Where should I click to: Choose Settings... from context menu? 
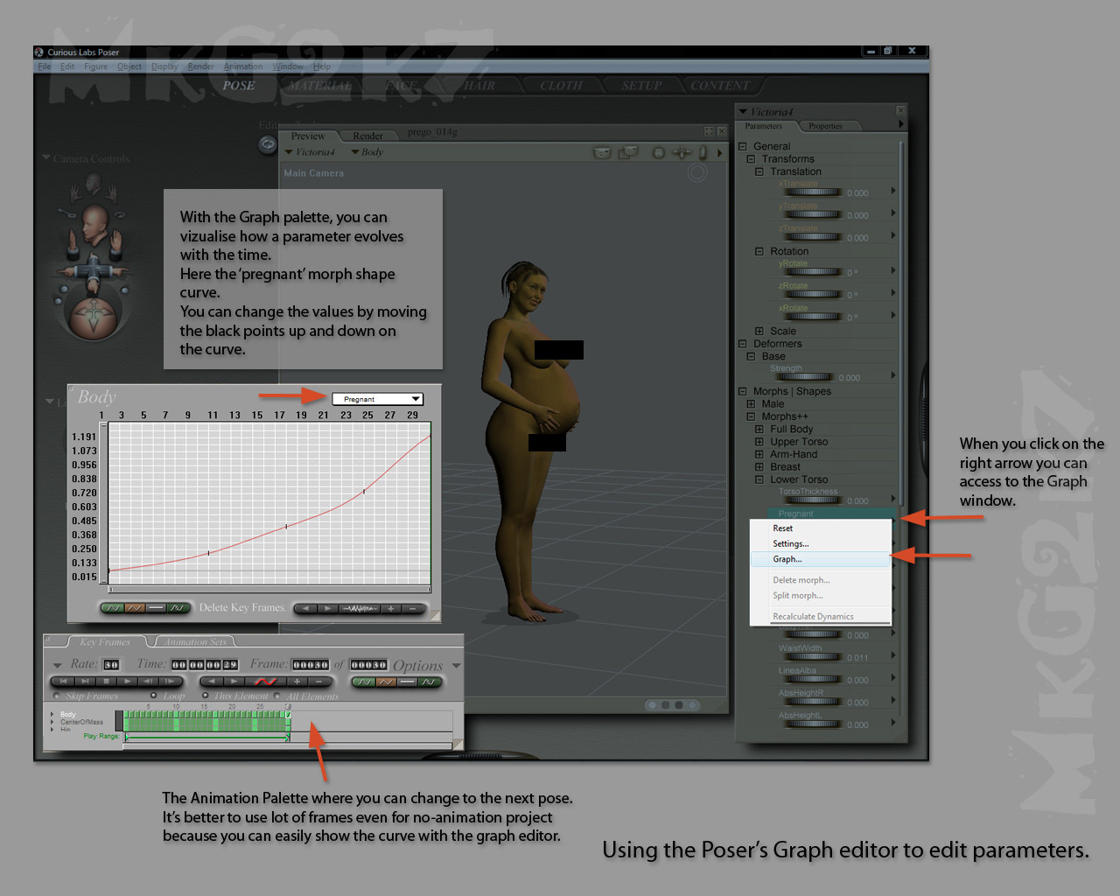820,543
